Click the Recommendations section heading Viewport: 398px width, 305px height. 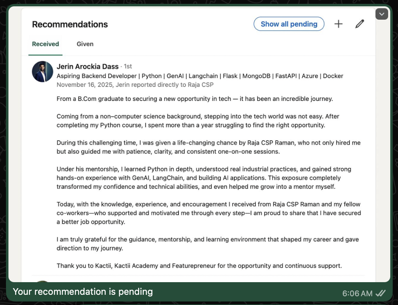pyautogui.click(x=70, y=24)
